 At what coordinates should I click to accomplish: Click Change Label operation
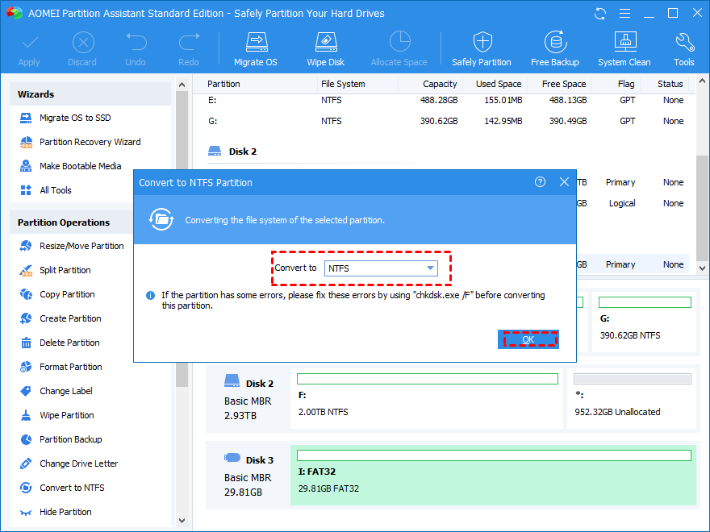pyautogui.click(x=56, y=391)
